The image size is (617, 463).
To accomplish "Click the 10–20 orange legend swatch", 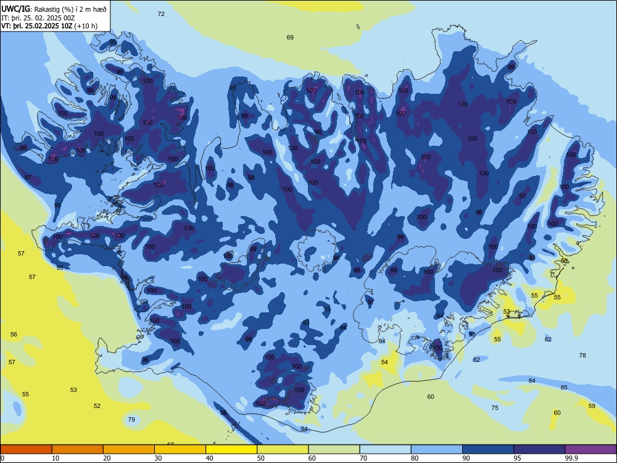I will pyautogui.click(x=78, y=449).
